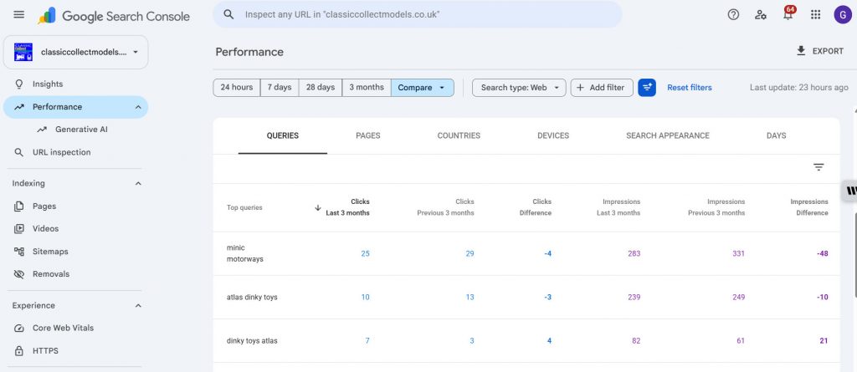Screen dimensions: 857x372
Task: Select the 24 hours range
Action: point(237,88)
